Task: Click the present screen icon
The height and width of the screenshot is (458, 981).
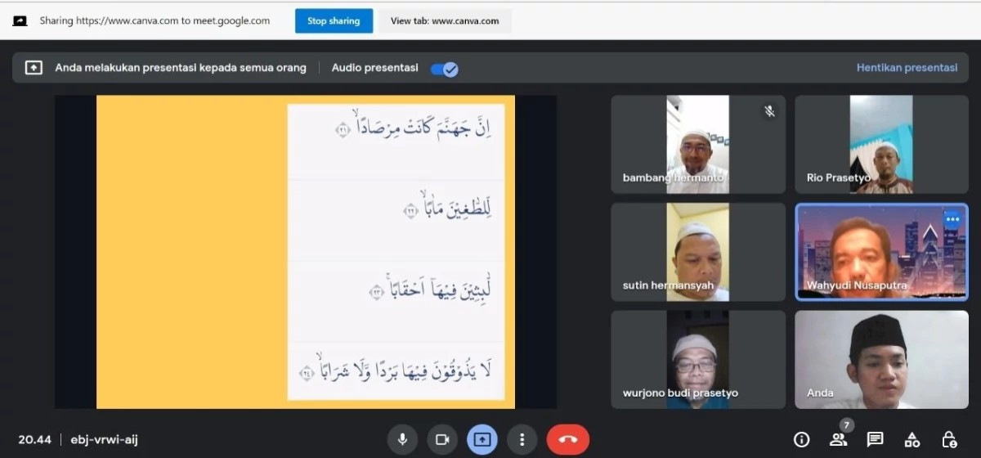Action: pos(482,439)
